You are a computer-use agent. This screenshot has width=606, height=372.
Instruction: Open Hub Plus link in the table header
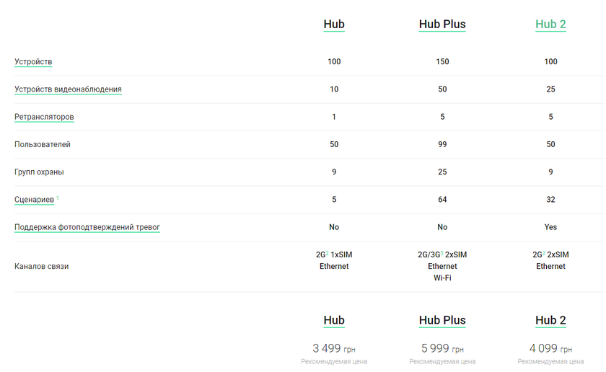coord(442,25)
